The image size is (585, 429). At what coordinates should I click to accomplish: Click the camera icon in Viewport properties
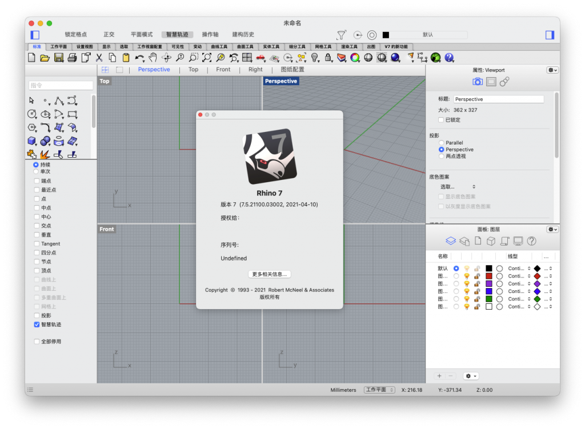pyautogui.click(x=478, y=82)
